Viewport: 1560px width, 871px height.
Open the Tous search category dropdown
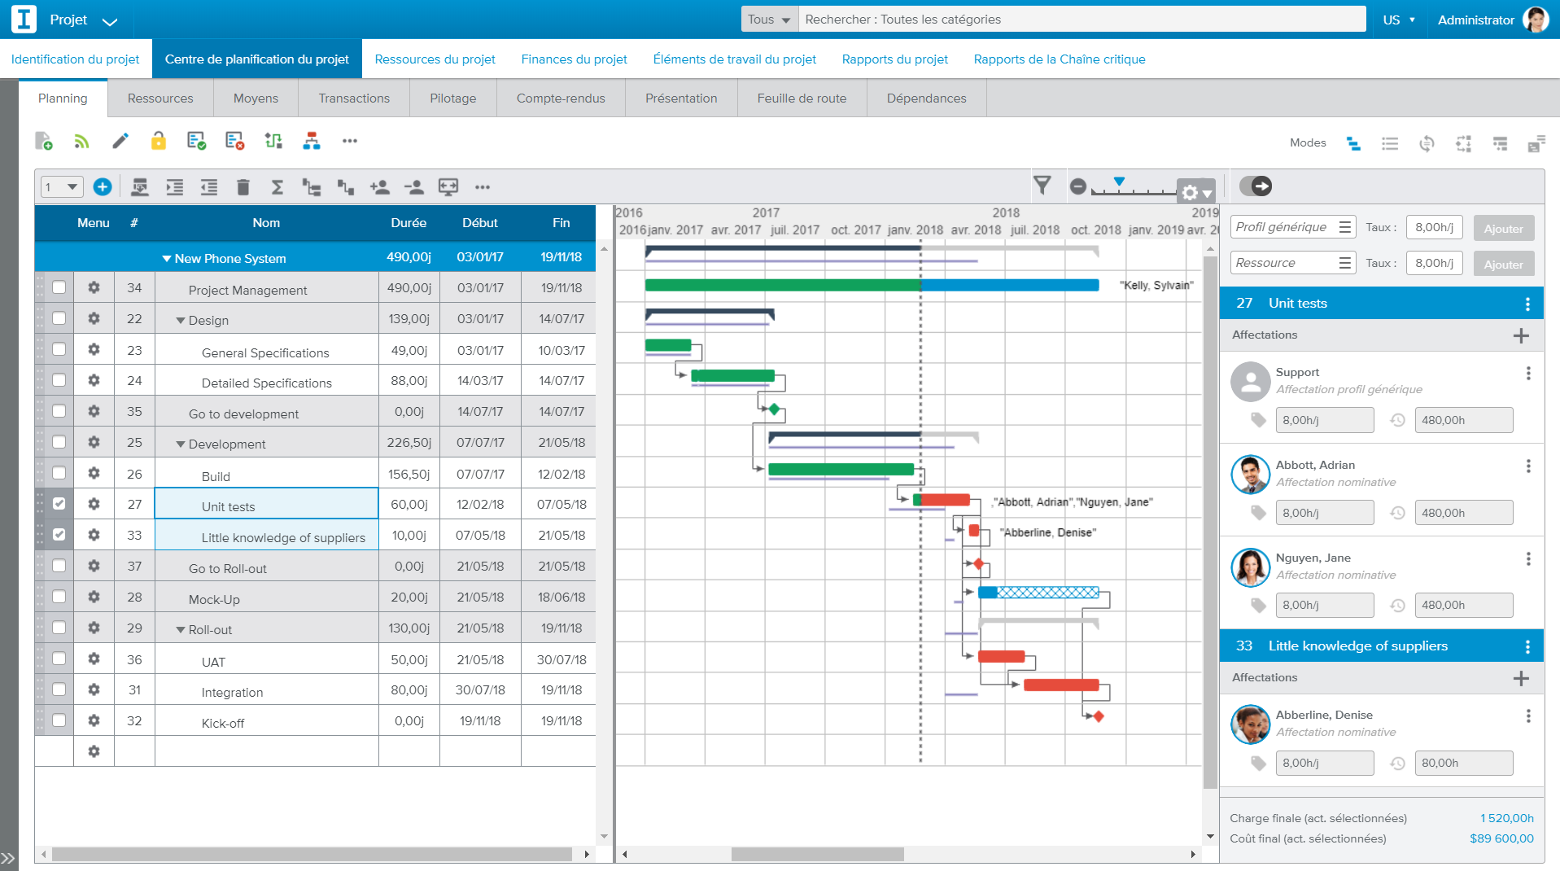pos(768,19)
